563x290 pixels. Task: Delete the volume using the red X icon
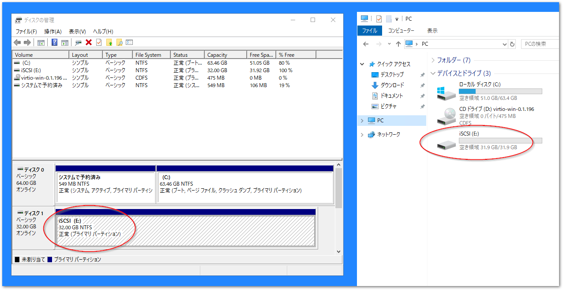pos(89,42)
